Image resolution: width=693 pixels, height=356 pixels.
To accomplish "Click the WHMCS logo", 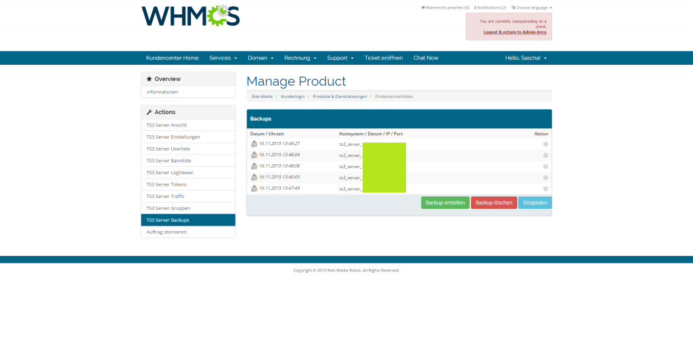I will (190, 16).
